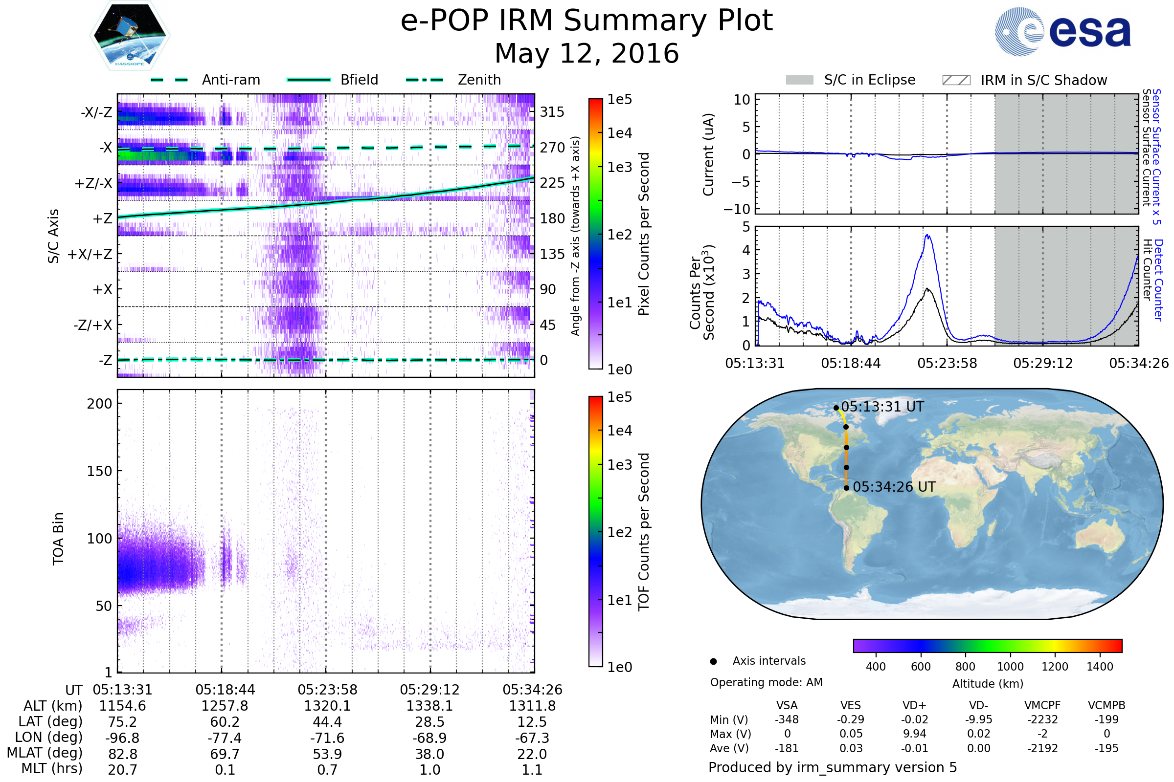Click the e-POP IRM Summary Plot title
The height and width of the screenshot is (782, 1174).
coord(587,21)
